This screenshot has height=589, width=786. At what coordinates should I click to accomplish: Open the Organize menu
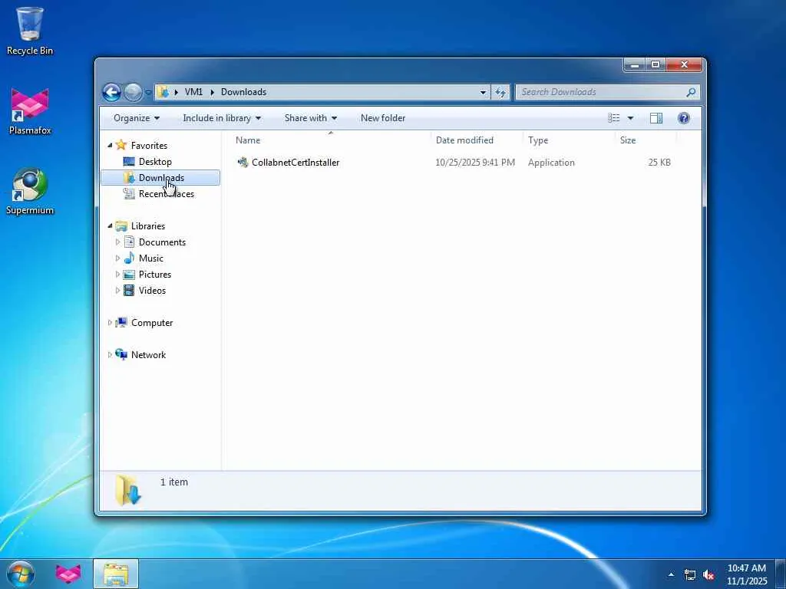tap(137, 118)
